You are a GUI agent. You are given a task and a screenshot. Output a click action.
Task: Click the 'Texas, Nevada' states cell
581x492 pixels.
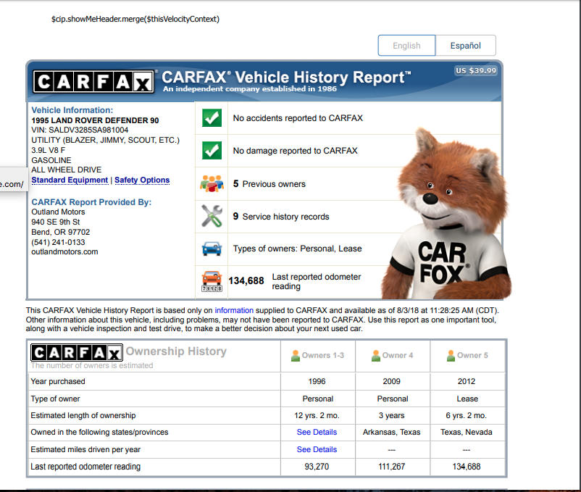coord(467,432)
